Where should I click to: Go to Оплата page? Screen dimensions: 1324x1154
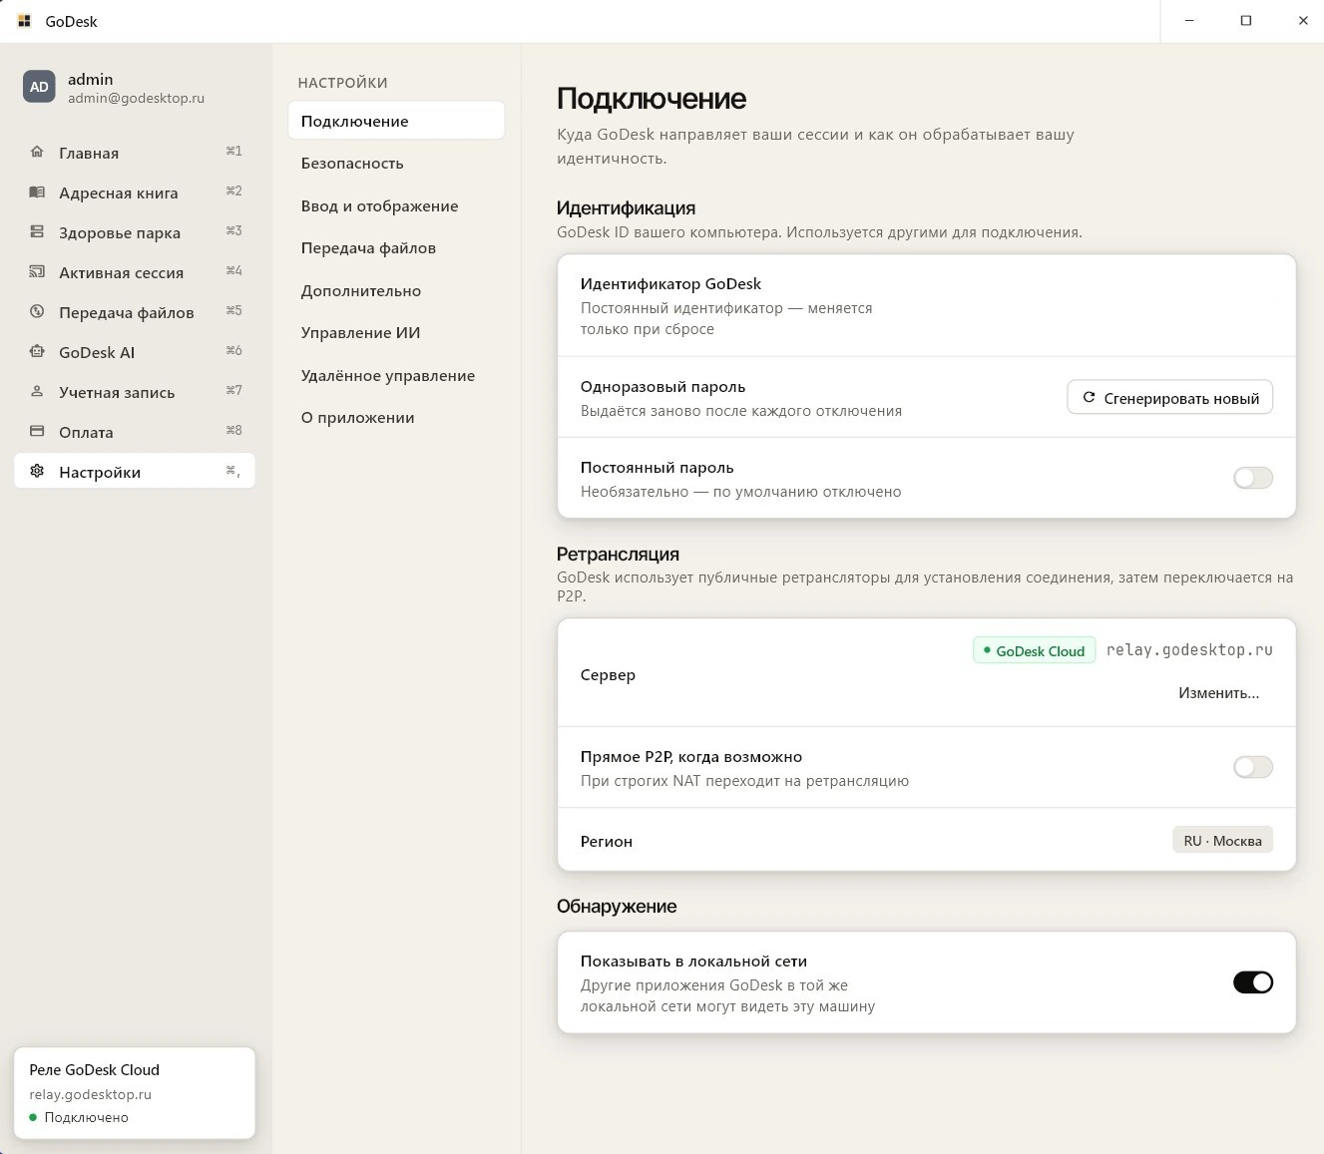(x=135, y=432)
